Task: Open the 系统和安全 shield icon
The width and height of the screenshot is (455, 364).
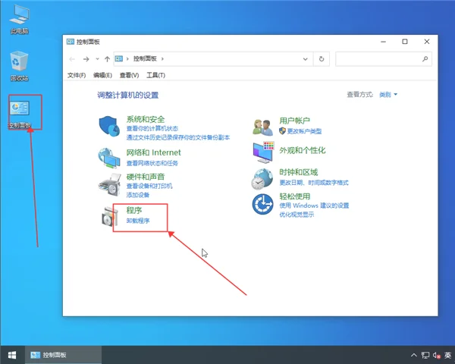Action: 109,127
